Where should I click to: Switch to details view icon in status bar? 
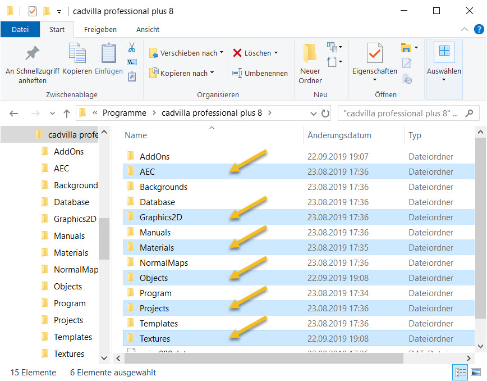point(460,373)
